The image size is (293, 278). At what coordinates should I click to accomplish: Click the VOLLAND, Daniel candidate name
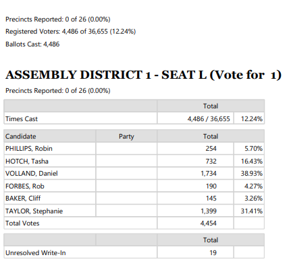pyautogui.click(x=32, y=174)
